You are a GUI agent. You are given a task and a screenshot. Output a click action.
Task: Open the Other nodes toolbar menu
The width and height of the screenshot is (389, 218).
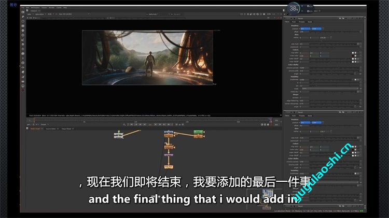click(x=23, y=81)
